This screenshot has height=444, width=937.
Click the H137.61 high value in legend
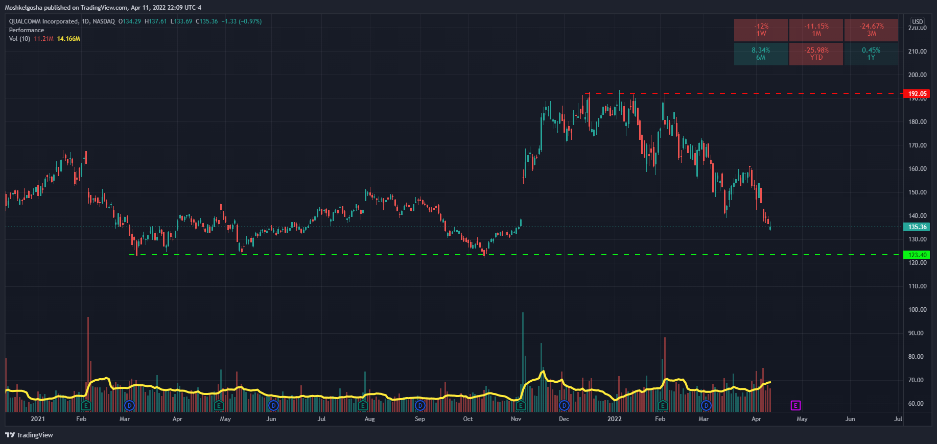coord(156,21)
